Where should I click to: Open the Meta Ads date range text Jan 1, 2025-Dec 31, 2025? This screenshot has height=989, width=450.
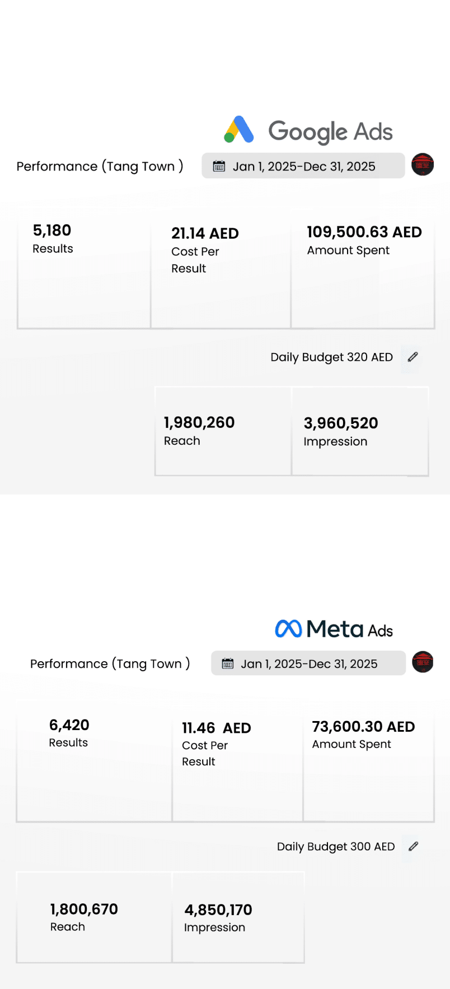[x=309, y=664]
